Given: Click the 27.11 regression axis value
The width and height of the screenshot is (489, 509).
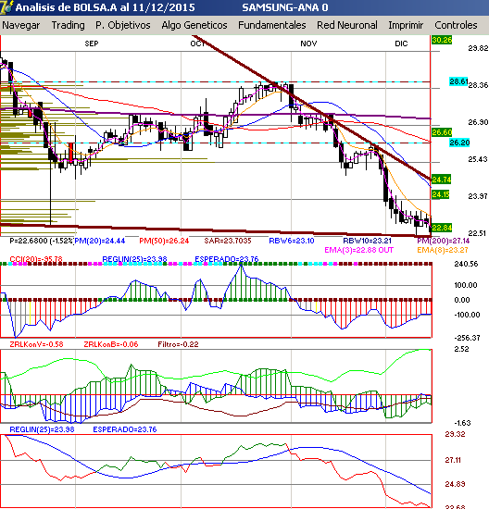Looking at the screenshot, I should coord(453,460).
